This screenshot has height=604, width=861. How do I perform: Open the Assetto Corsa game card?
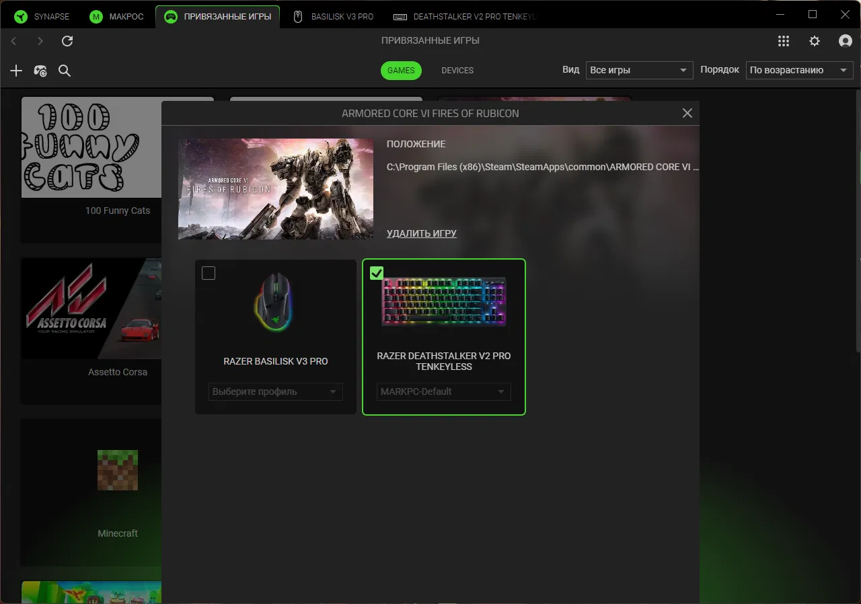pyautogui.click(x=91, y=331)
